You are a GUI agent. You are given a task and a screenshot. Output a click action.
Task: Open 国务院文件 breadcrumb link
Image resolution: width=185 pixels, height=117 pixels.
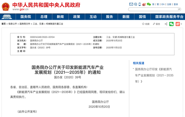pyautogui.click(x=25, y=24)
